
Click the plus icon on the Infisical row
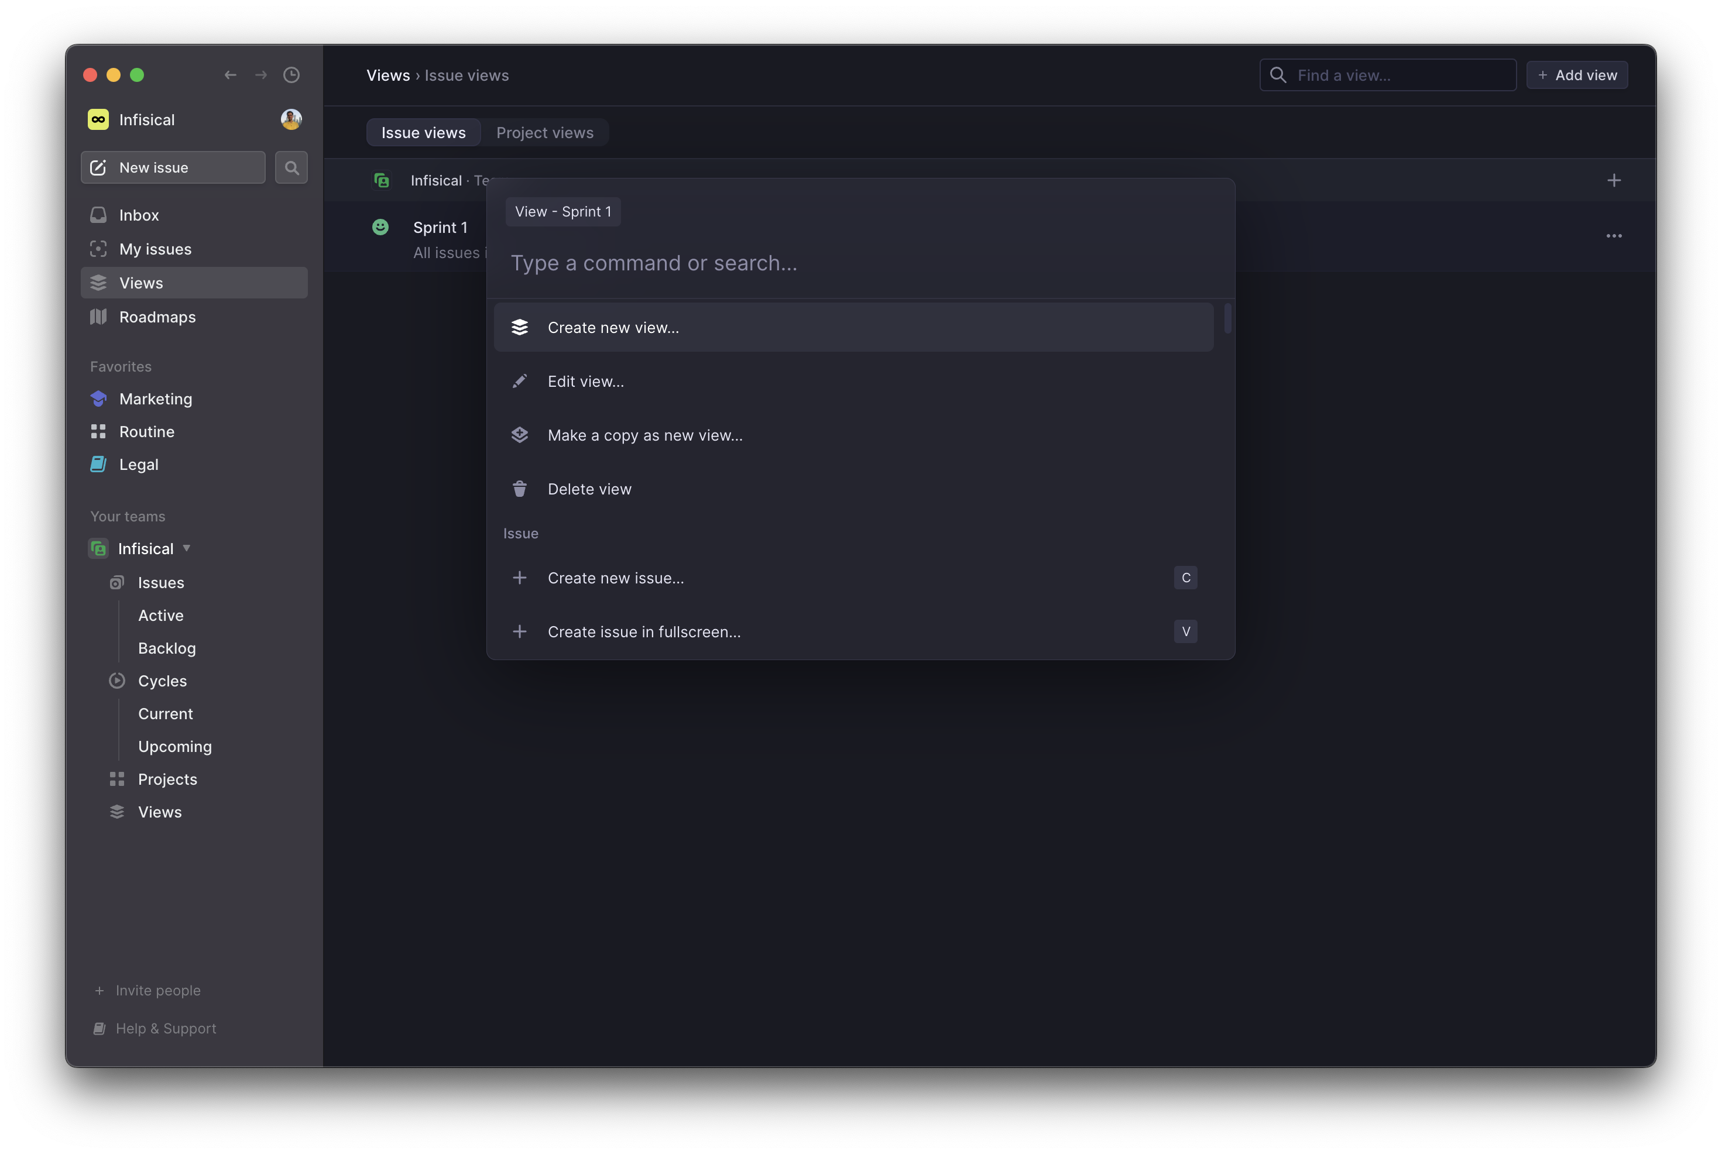coord(1614,180)
